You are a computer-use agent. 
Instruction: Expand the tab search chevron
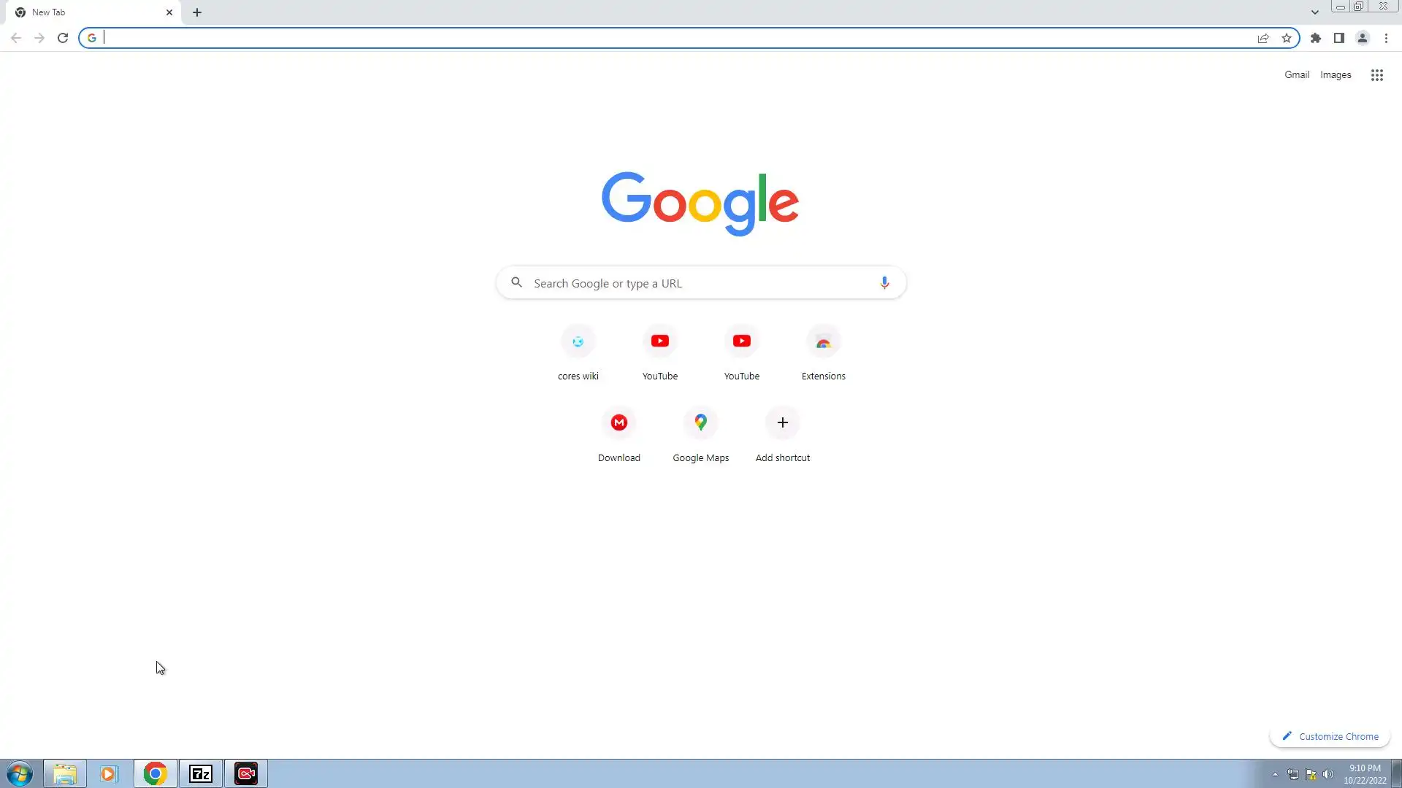click(1314, 12)
